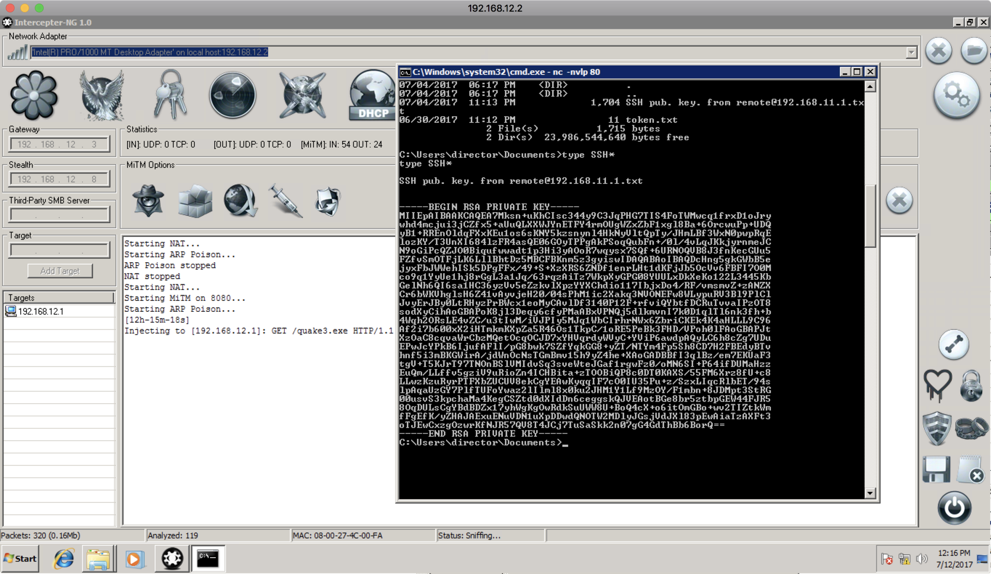
Task: Click round X button in MiTM panel
Action: tap(900, 200)
